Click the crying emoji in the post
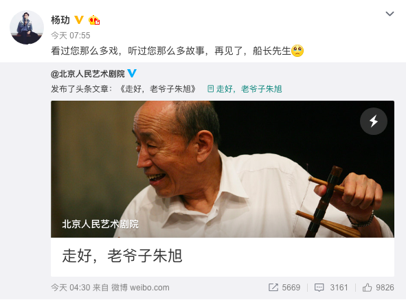This screenshot has width=406, height=300. (x=297, y=51)
